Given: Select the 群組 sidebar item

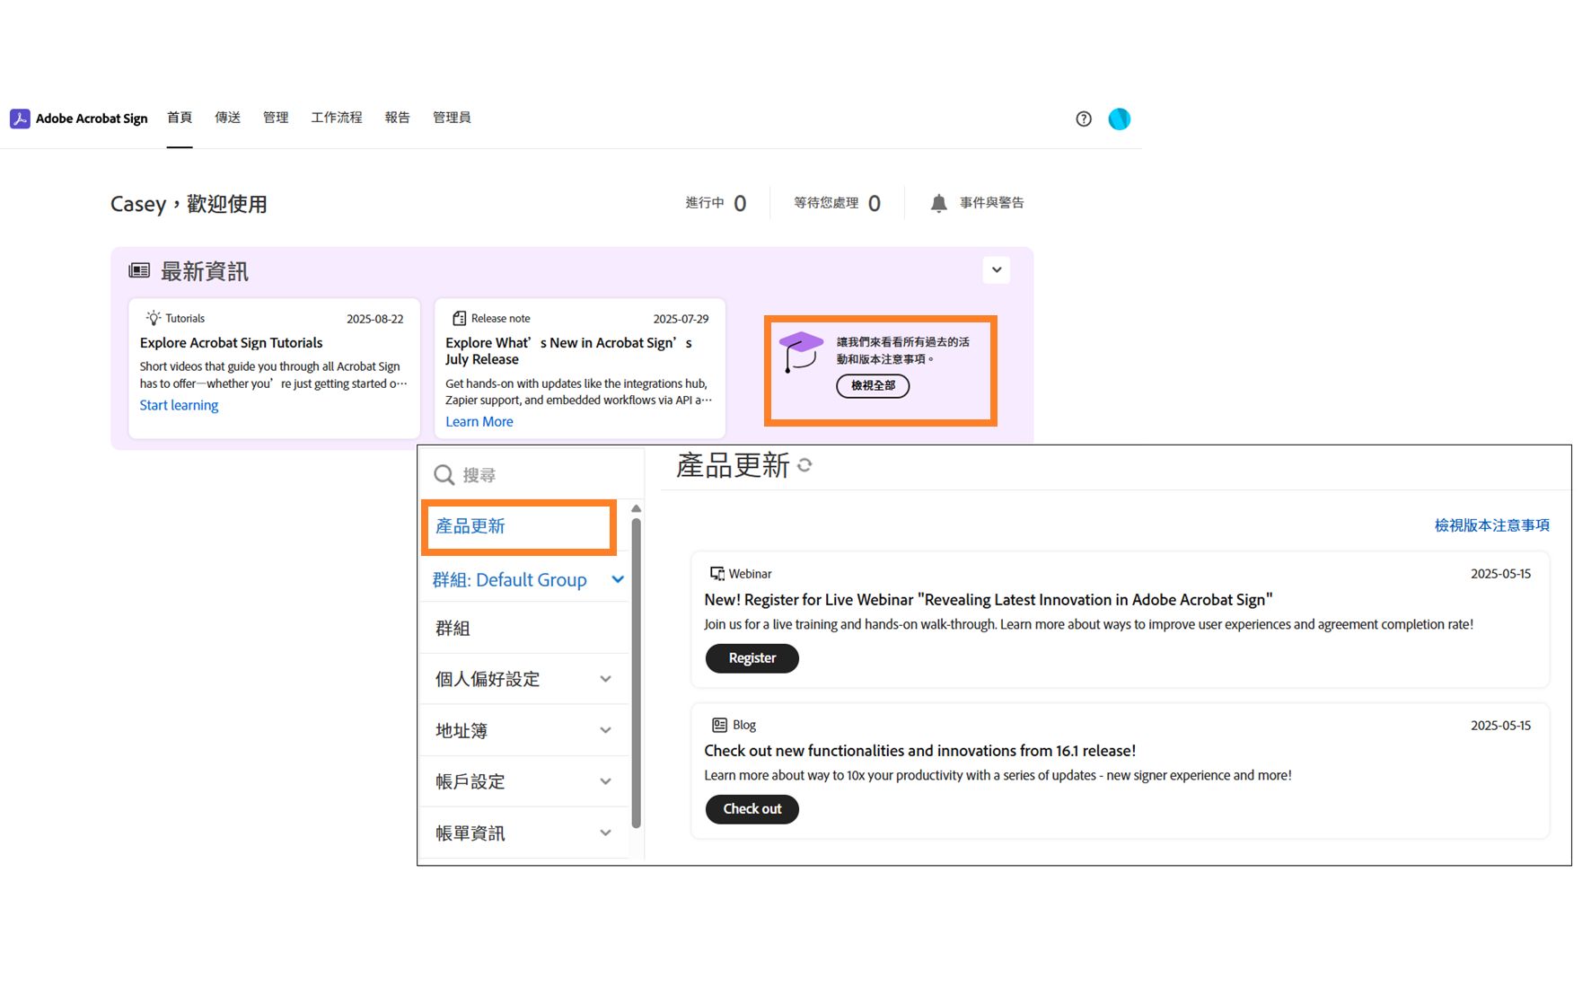Looking at the screenshot, I should [x=524, y=628].
